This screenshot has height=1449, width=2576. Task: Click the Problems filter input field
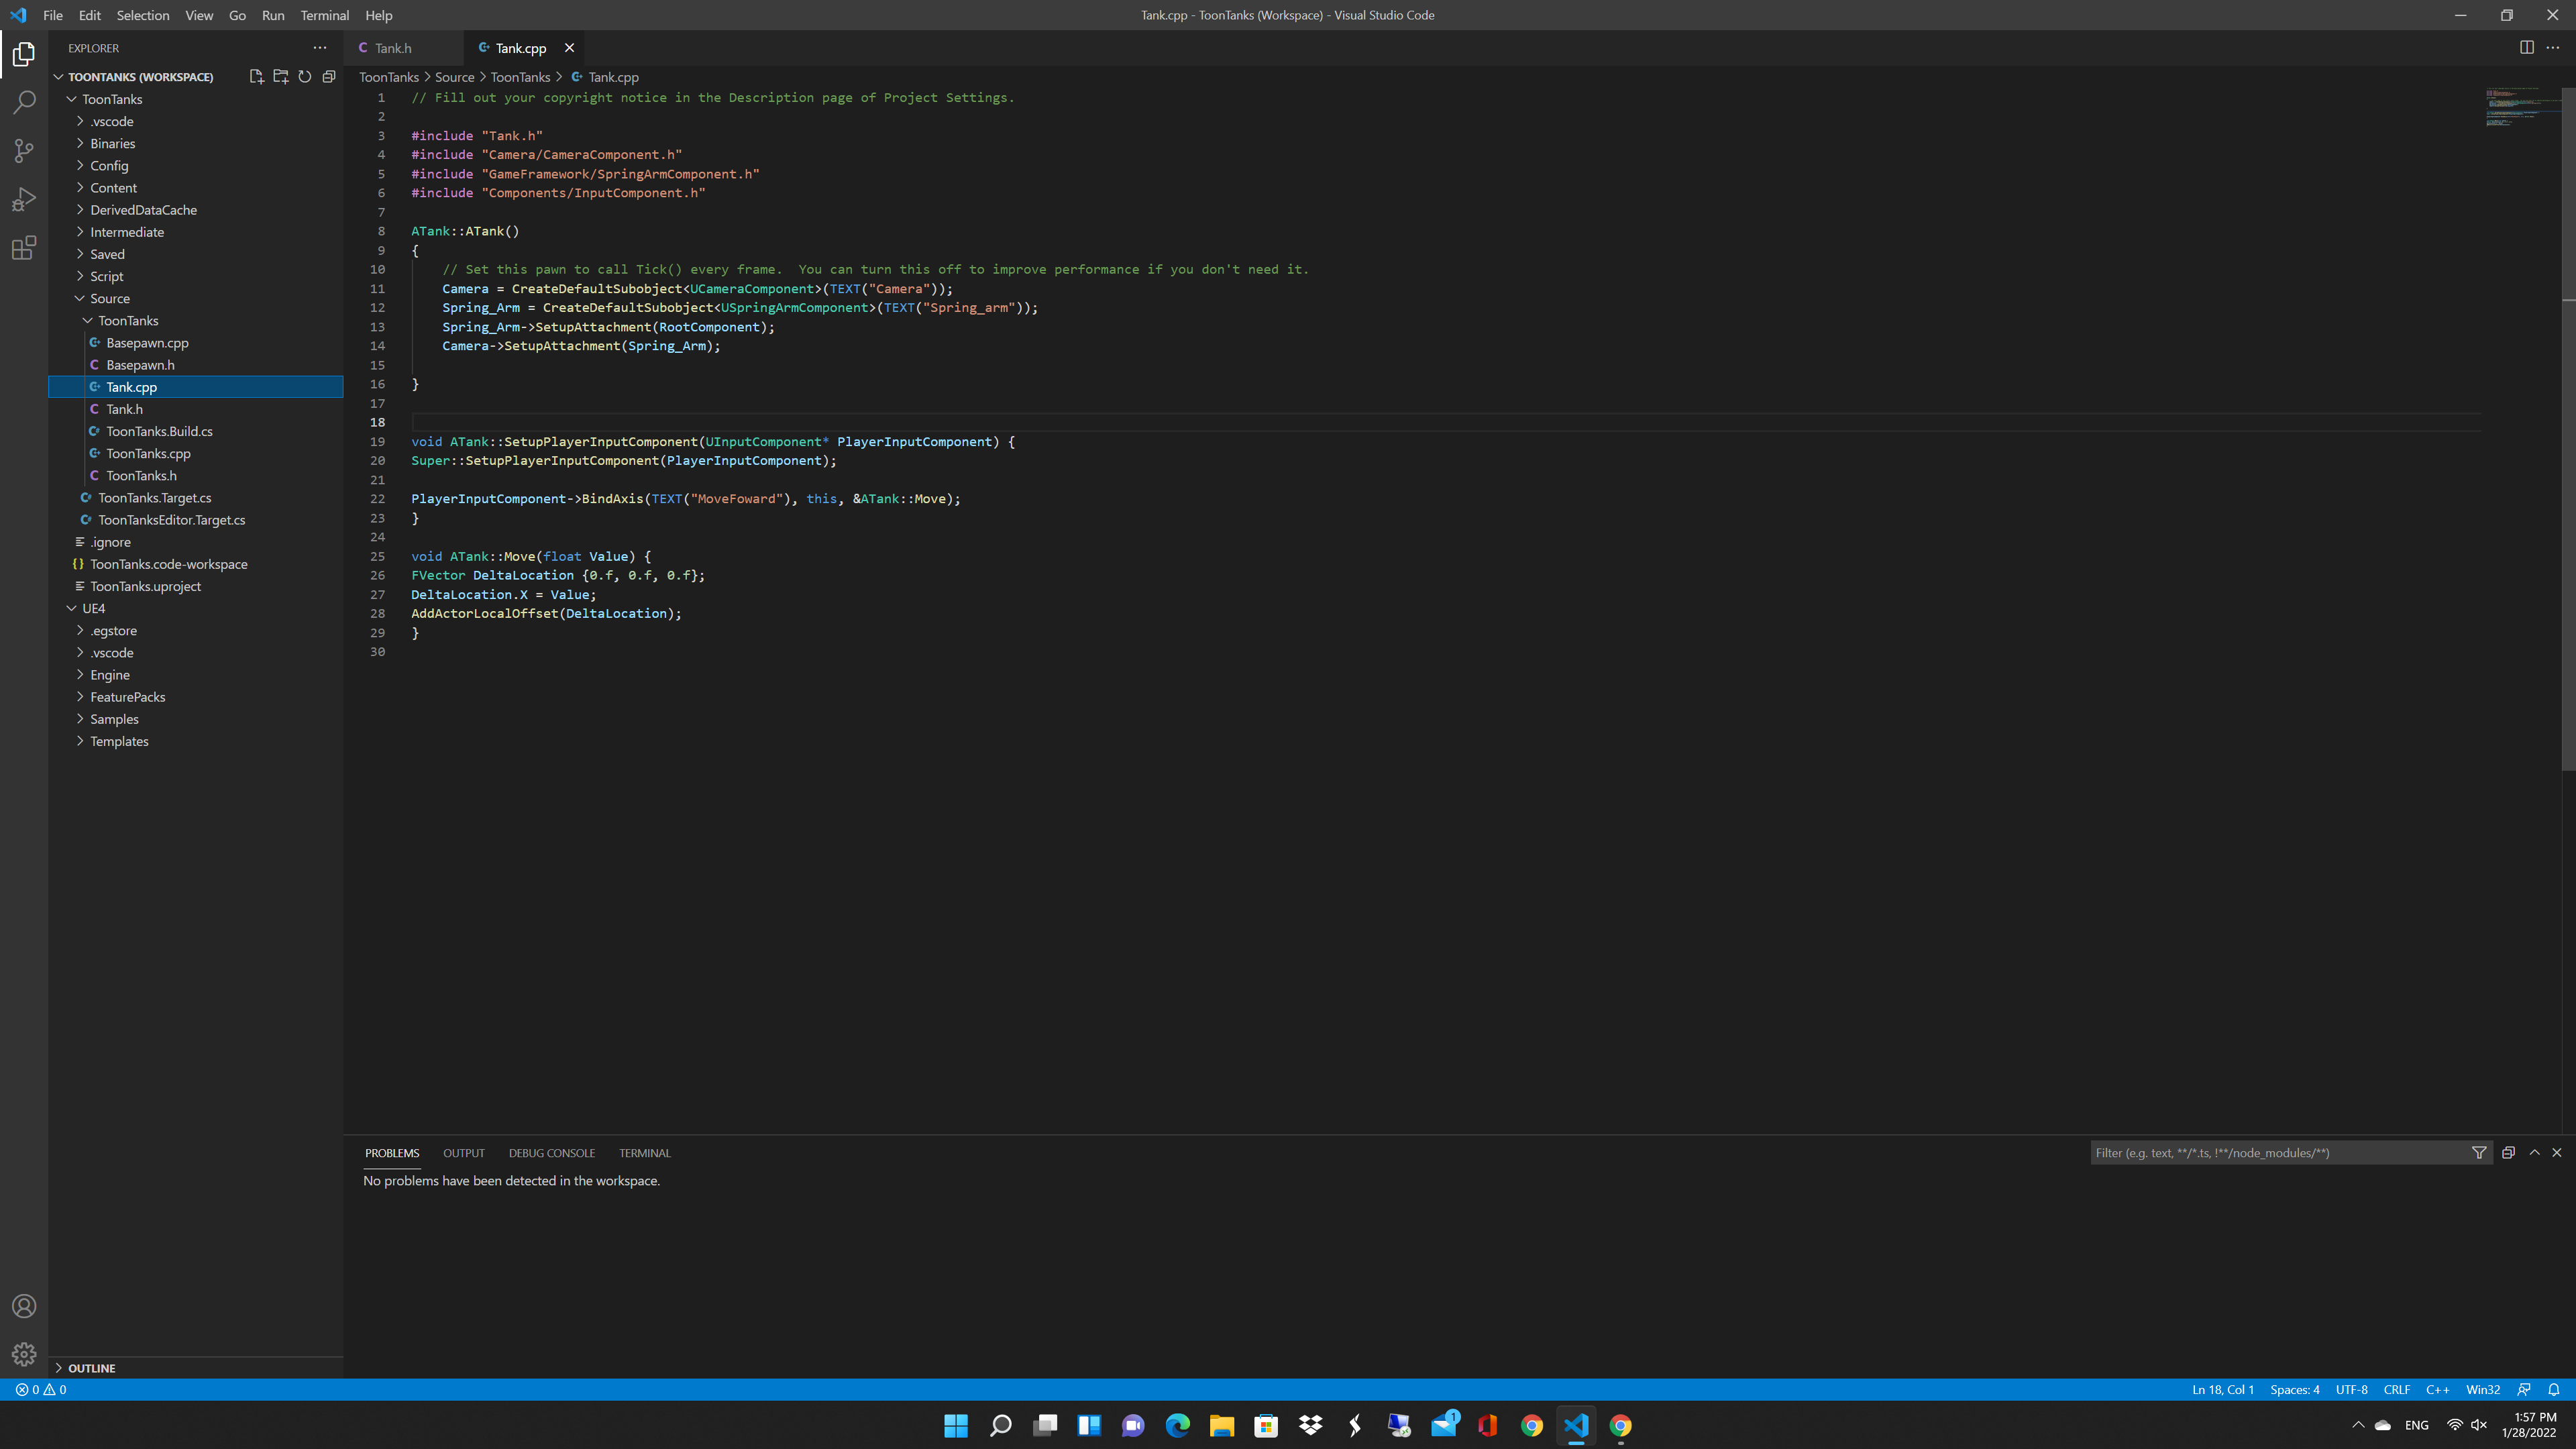(2280, 1152)
